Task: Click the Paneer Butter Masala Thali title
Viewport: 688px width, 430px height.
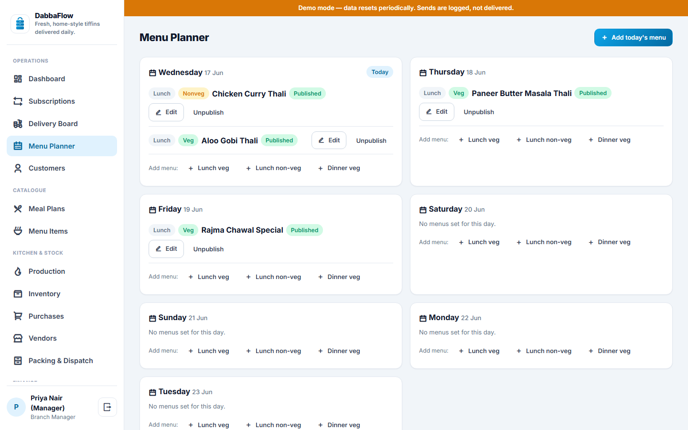Action: [522, 93]
